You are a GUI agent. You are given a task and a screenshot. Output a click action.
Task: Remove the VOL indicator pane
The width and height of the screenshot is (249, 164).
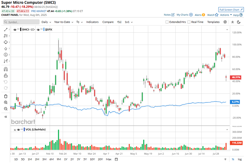15,130
